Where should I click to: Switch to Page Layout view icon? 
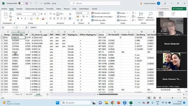[x=155, y=98]
